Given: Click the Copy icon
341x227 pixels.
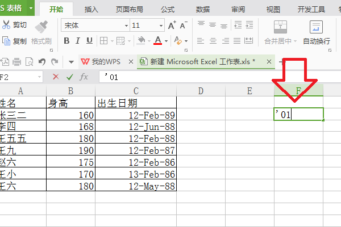Looking at the screenshot, I should 6,41.
